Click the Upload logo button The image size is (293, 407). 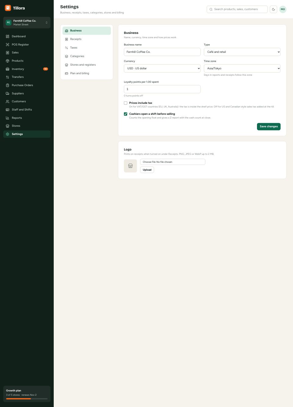pyautogui.click(x=147, y=170)
